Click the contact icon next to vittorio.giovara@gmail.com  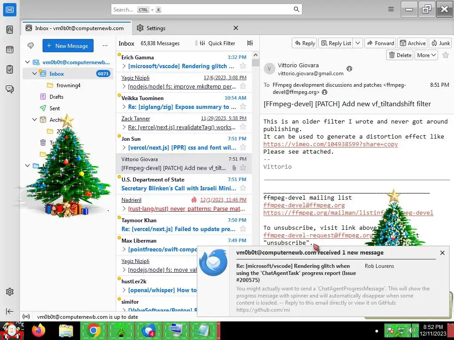[x=349, y=69]
